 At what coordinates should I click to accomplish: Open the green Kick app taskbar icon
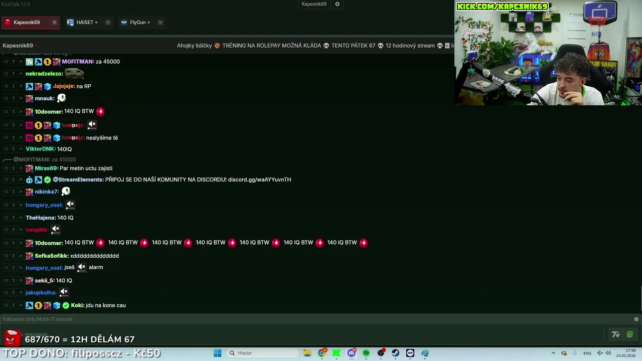pos(337,353)
